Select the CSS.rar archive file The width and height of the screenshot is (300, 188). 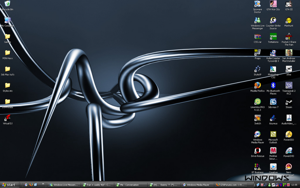pyautogui.click(x=257, y=37)
